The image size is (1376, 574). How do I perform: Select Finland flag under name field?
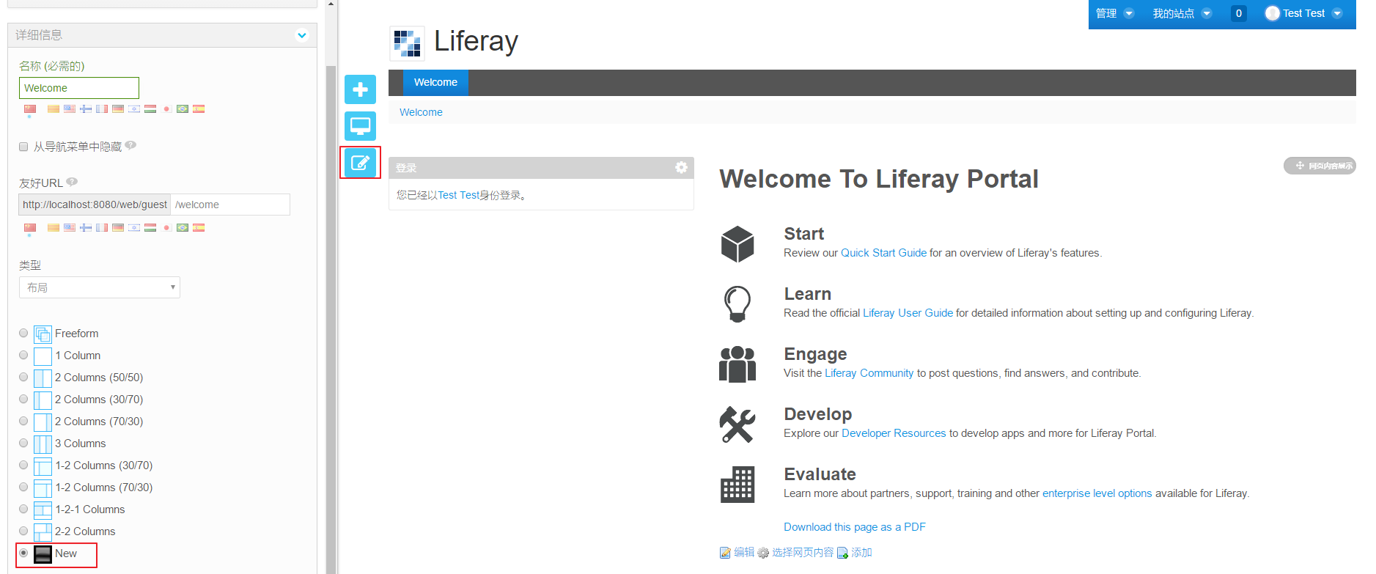(x=86, y=109)
